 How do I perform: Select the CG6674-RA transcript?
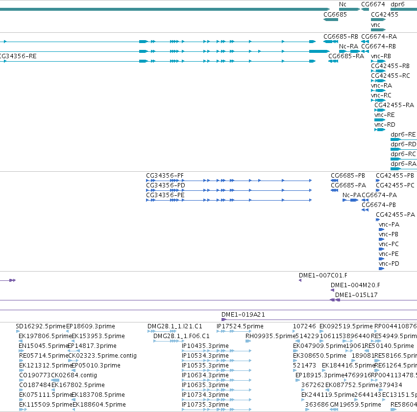point(379,36)
